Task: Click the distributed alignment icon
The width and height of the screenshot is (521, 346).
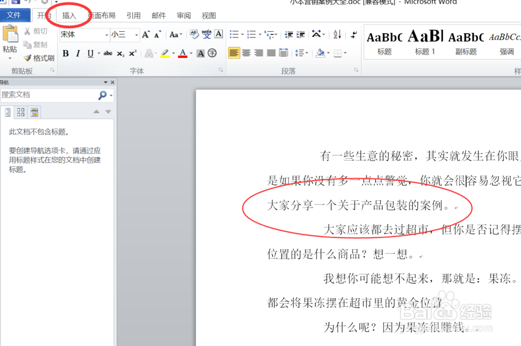Action: (283, 53)
